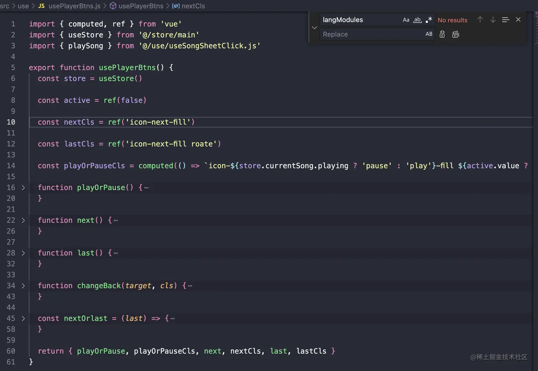The image size is (538, 371).
Task: Toggle Preserve Case in replace field
Action: [x=429, y=34]
